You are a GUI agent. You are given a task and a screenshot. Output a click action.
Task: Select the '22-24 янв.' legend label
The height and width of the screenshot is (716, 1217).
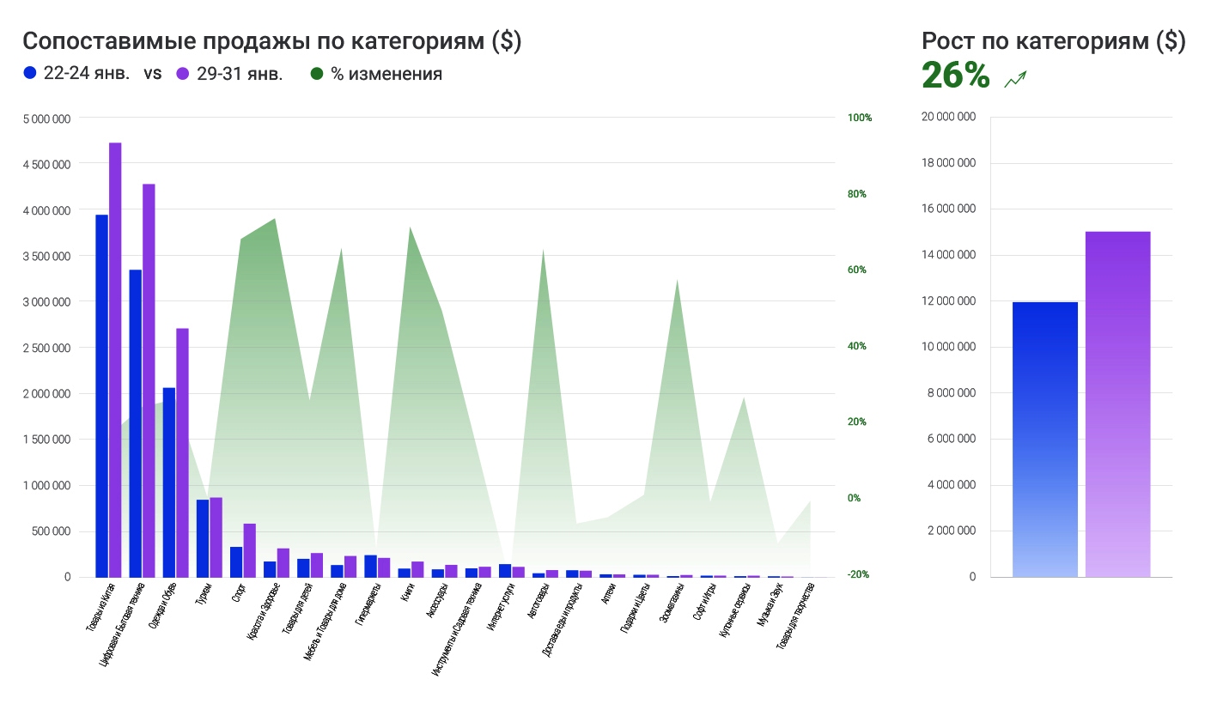(87, 74)
